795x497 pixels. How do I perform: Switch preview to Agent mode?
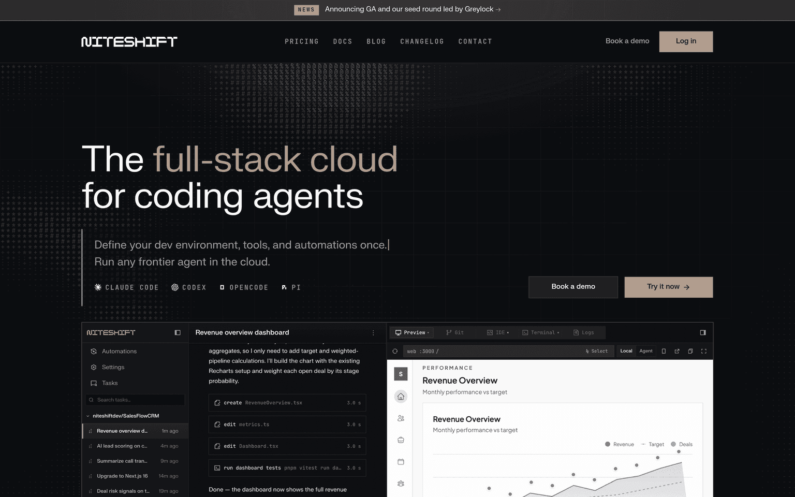point(645,351)
